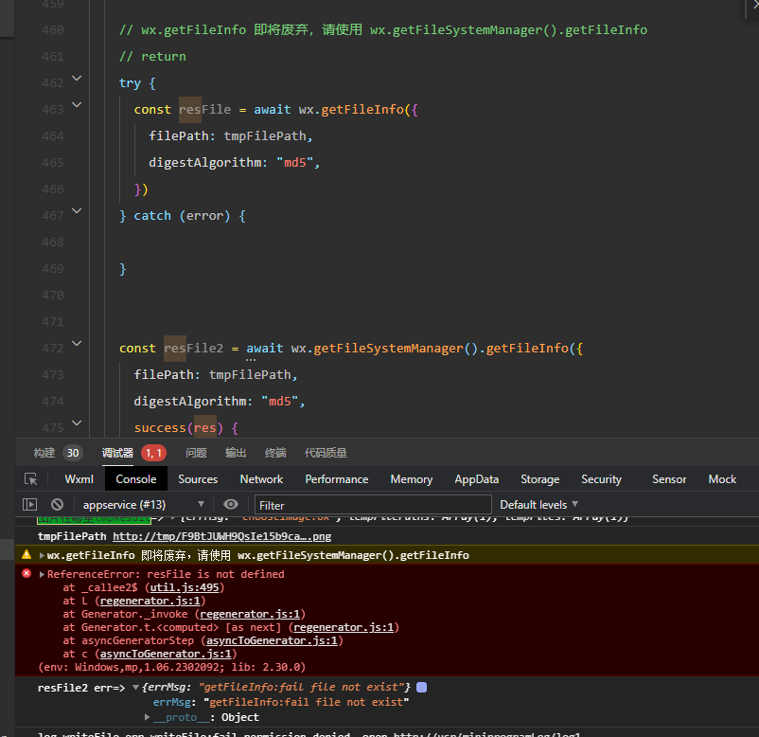Image resolution: width=759 pixels, height=737 pixels.
Task: Collapse the resFile2 err object triangle
Action: pos(135,687)
